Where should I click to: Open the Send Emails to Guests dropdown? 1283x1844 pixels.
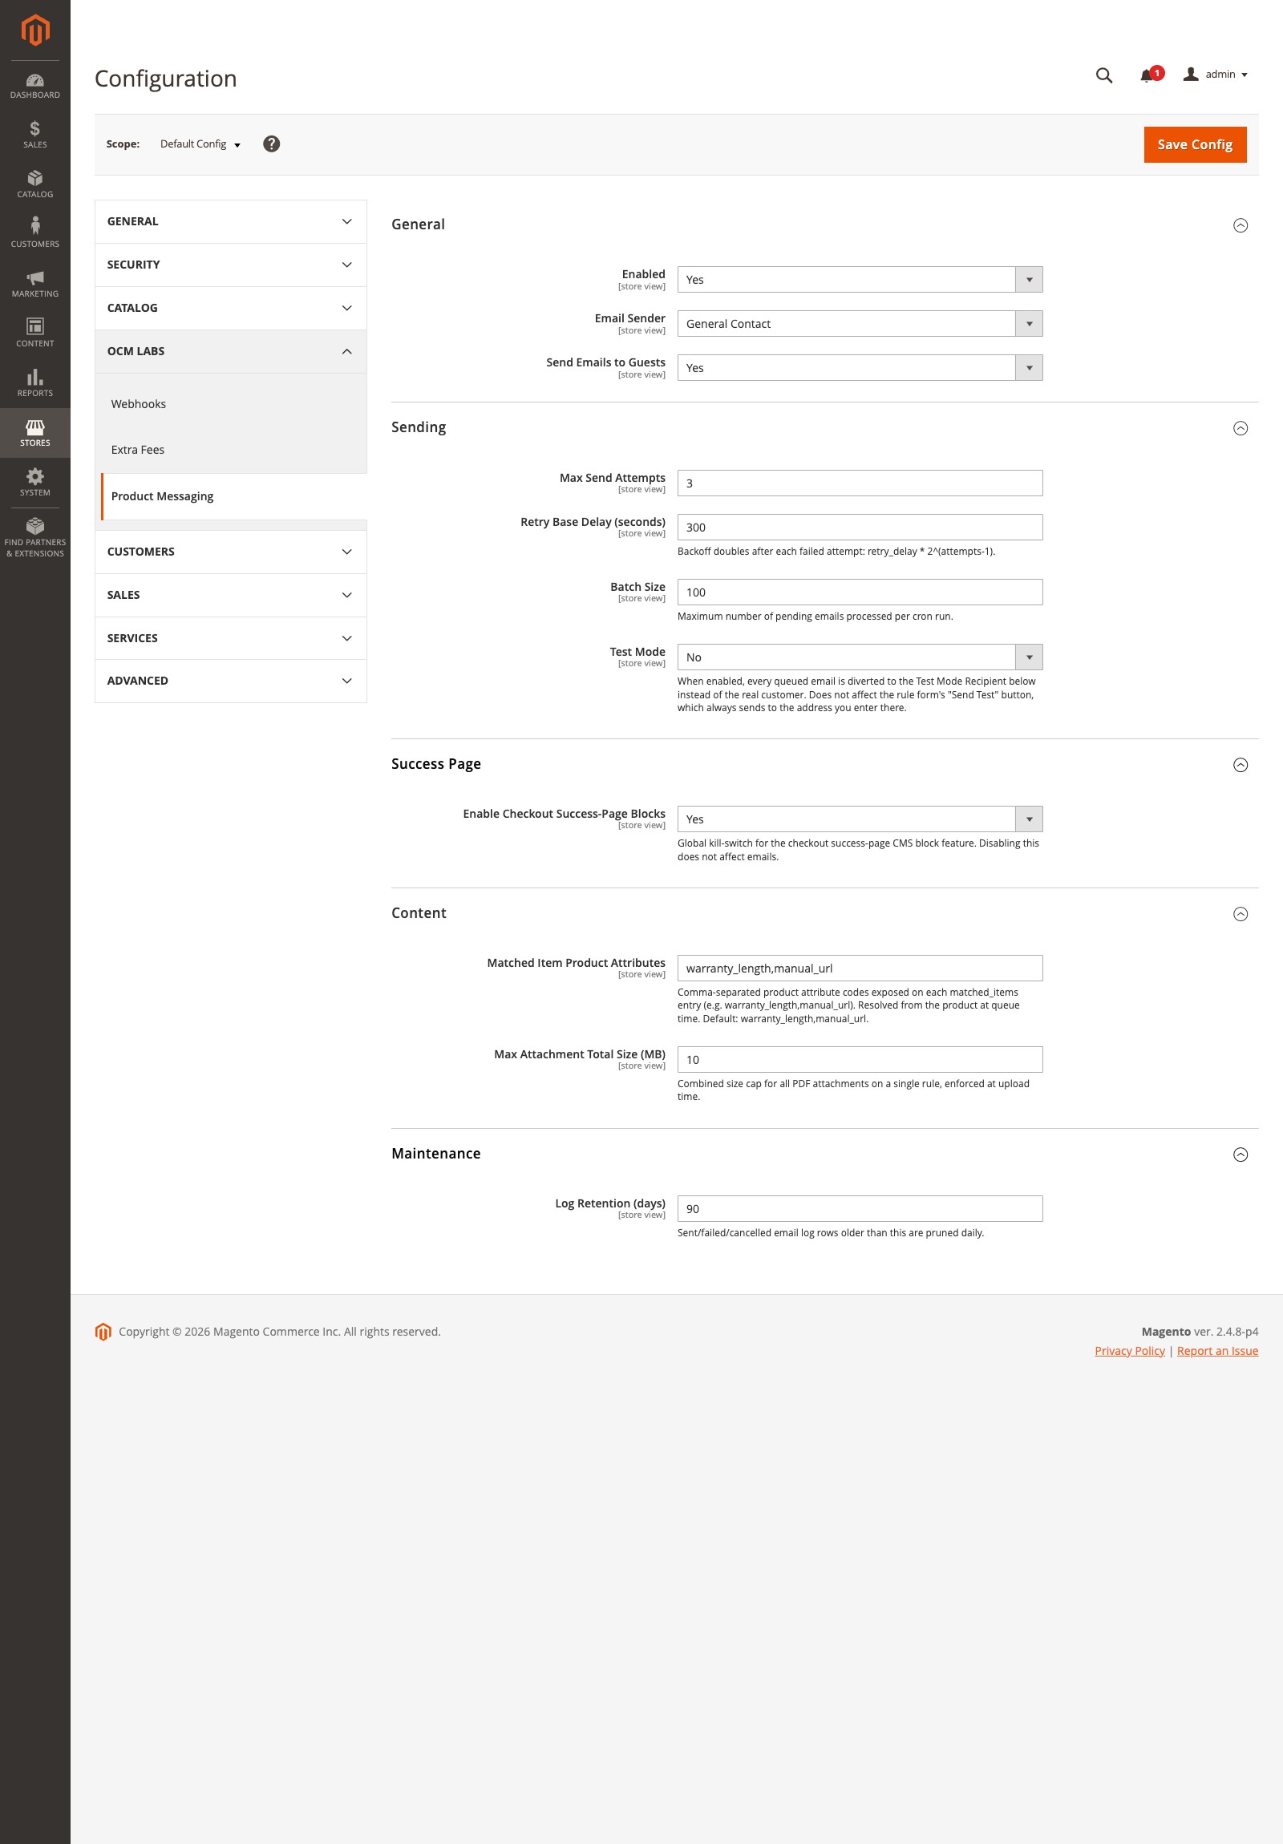pos(860,368)
